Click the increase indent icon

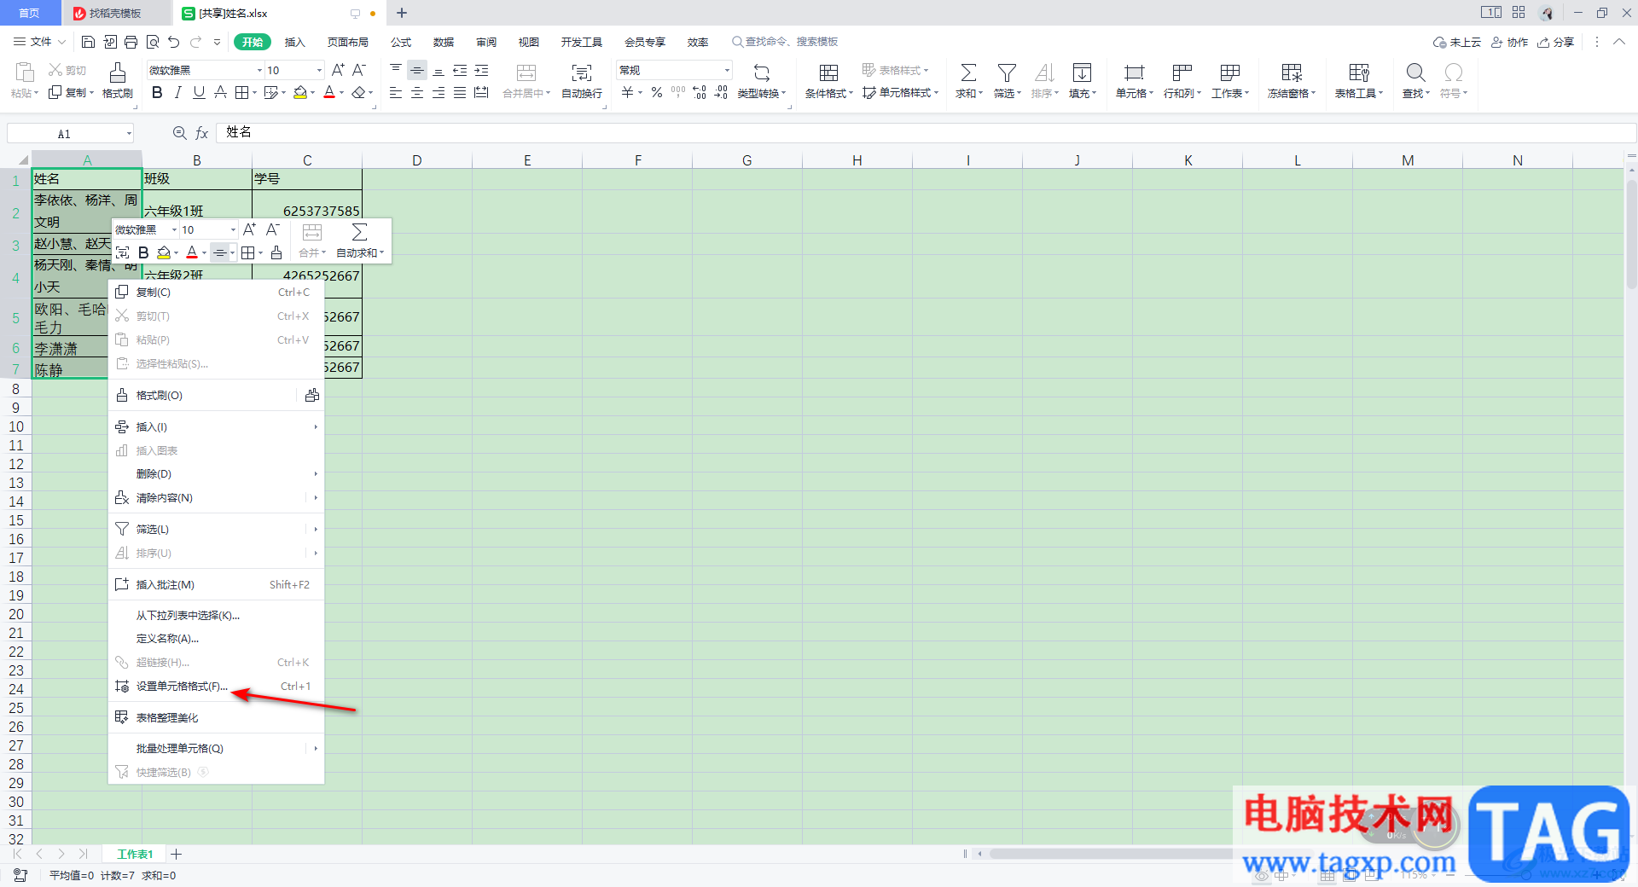tap(481, 70)
